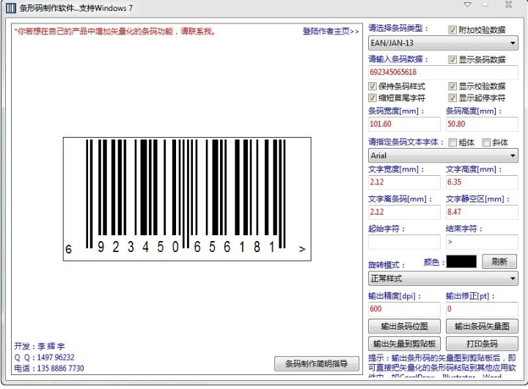
Task: Click the 颜色 color label
Action: click(433, 262)
